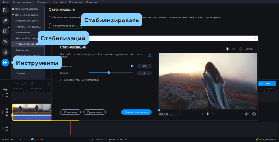
Task: Click the blue Стабилизировать button
Action: (x=136, y=112)
